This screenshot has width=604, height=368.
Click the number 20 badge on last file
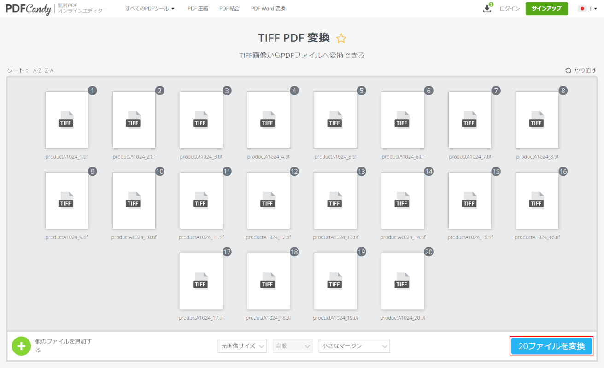(x=428, y=252)
